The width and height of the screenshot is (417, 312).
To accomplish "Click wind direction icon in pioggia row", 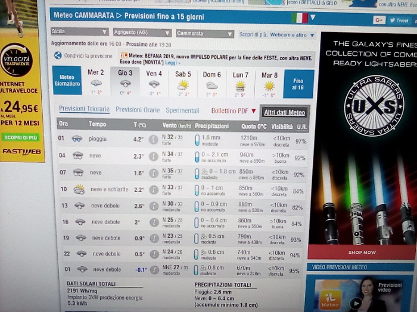I will pos(153,140).
